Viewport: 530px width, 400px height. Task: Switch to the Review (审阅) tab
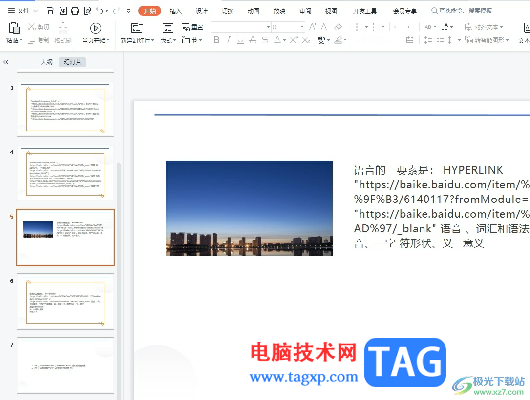coord(305,11)
